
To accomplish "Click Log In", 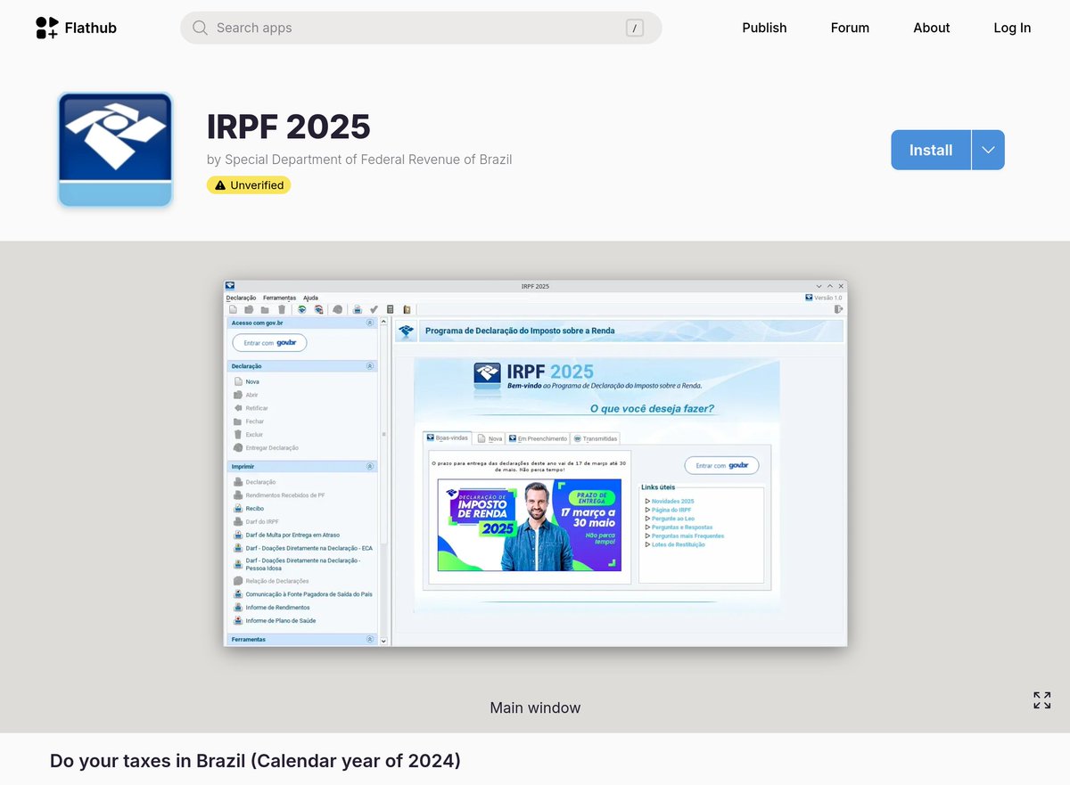I will click(1012, 28).
